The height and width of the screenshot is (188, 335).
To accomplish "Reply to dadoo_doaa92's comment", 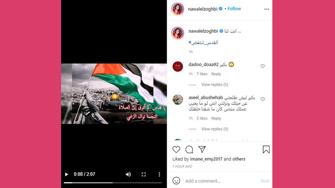I will (x=216, y=74).
